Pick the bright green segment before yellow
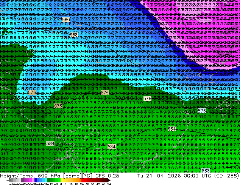Image resolution: width=240 pixels, height=185 pixels. coord(59,181)
